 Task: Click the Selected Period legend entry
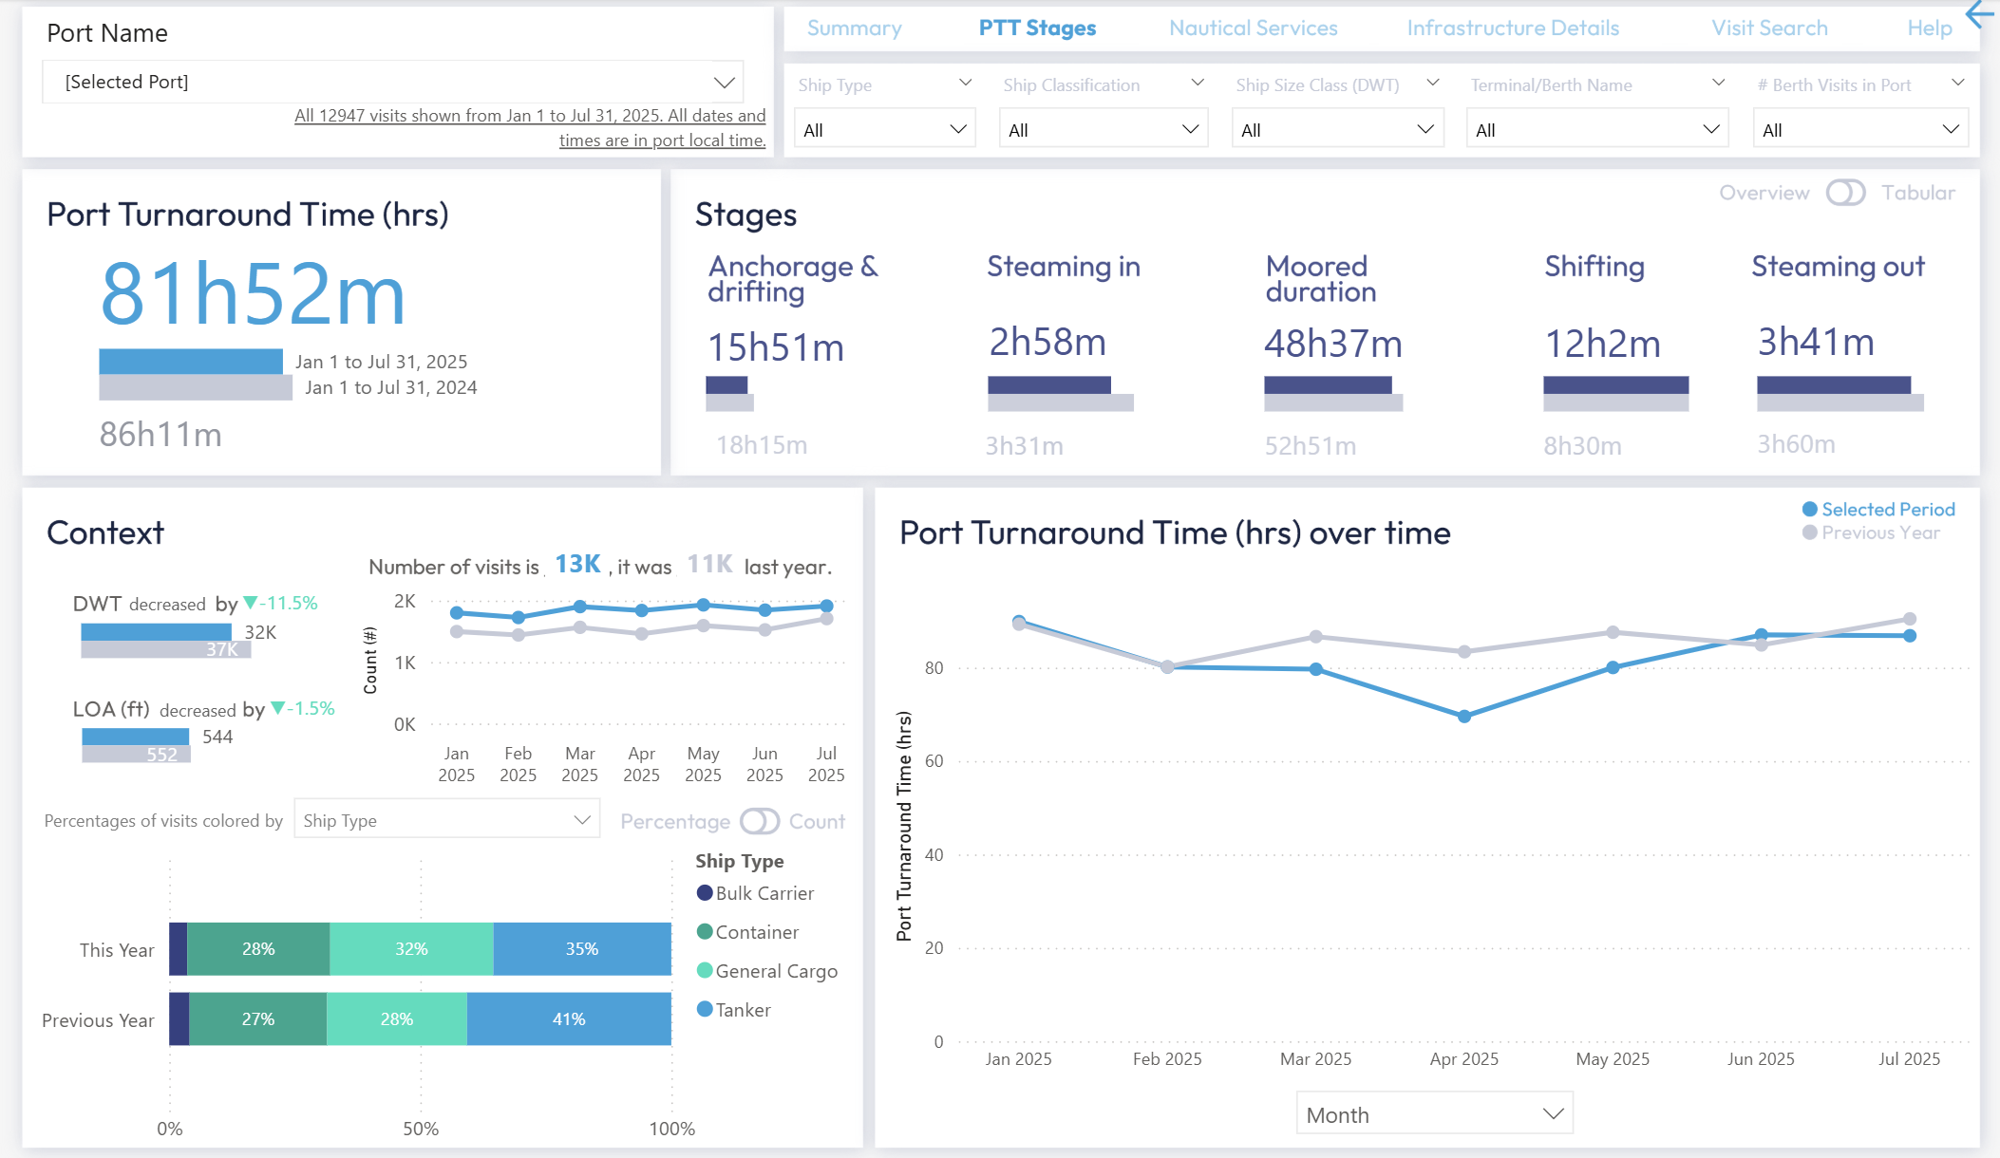click(1877, 509)
